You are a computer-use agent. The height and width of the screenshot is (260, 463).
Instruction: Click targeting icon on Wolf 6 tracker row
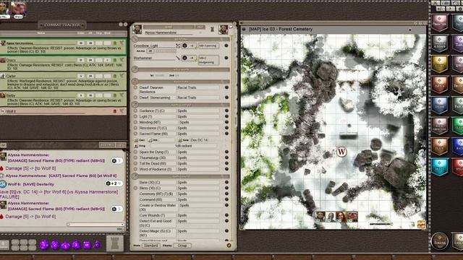(x=122, y=111)
